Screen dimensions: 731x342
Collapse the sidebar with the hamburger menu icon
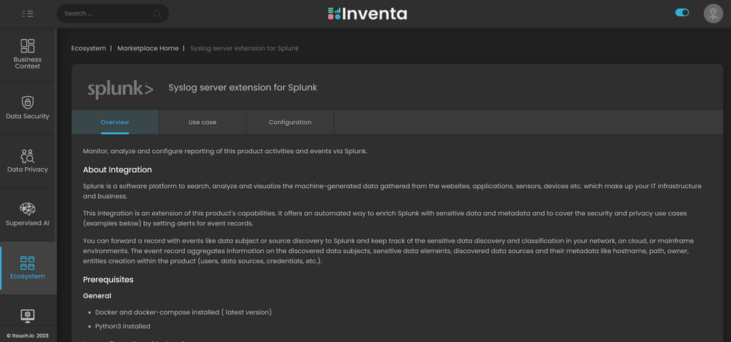tap(28, 14)
